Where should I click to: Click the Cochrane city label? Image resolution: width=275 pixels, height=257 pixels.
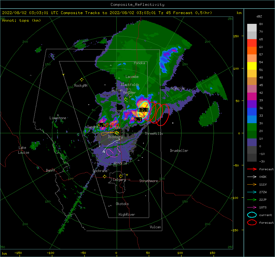point(100,171)
